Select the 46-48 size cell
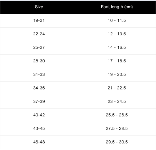156x150 pixels. [39, 142]
